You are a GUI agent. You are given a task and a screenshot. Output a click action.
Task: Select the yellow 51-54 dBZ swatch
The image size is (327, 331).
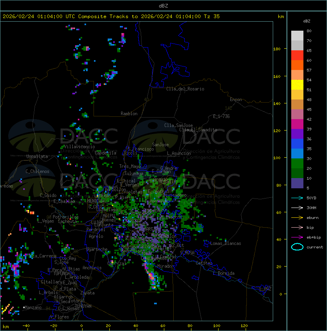297,85
